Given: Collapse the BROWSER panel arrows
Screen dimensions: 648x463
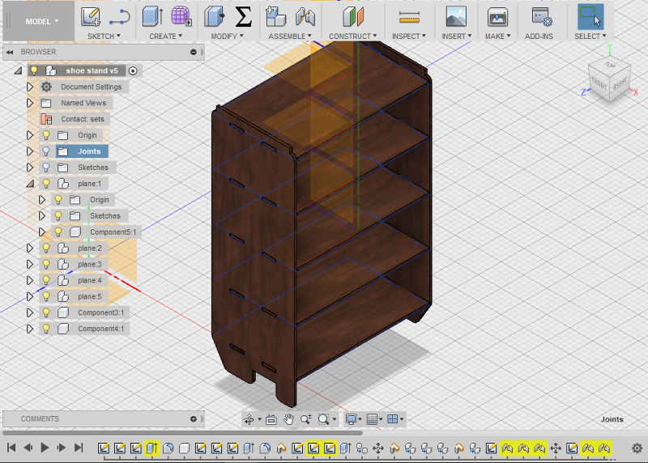Looking at the screenshot, I should (x=10, y=52).
